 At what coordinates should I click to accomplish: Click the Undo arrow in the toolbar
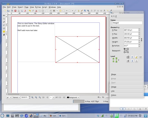[30, 11]
